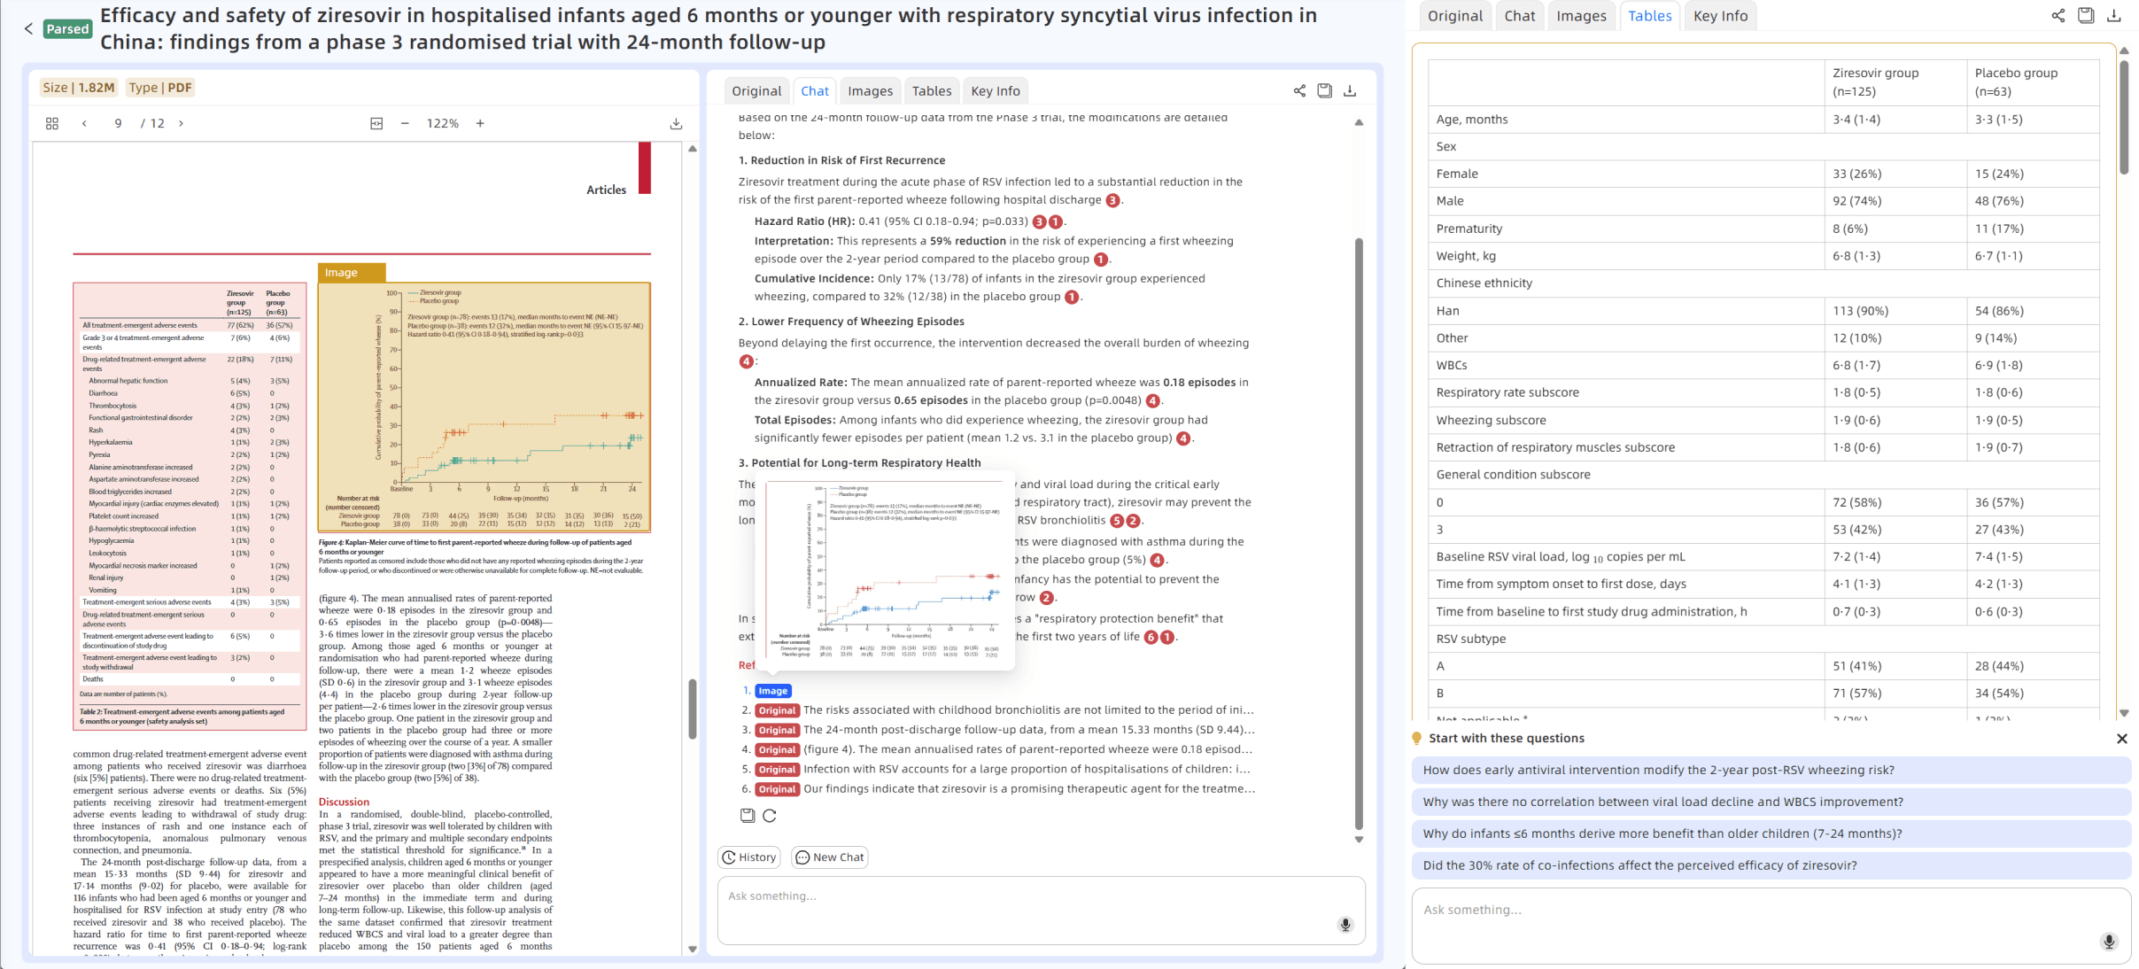
Task: Select the 'Prematurity' row label in table
Action: click(1469, 229)
